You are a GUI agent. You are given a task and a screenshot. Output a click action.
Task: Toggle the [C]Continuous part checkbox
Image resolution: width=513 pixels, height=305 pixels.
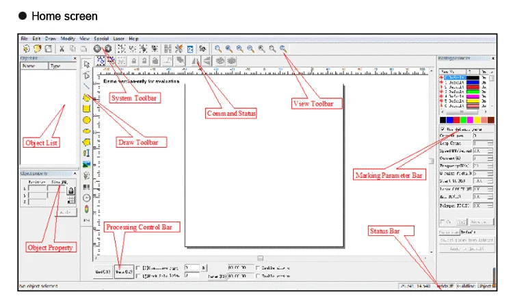pyautogui.click(x=138, y=268)
